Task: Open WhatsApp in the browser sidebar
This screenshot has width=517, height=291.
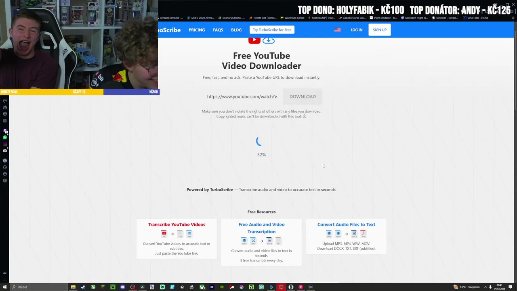Action: pyautogui.click(x=5, y=137)
